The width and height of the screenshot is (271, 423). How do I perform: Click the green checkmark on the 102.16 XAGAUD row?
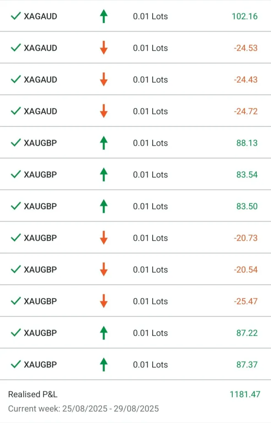[16, 17]
